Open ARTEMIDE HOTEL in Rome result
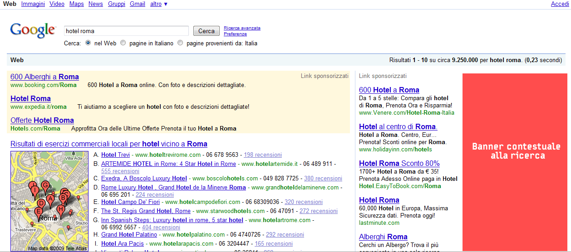Image resolution: width=571 pixels, height=252 pixels. pyautogui.click(x=168, y=164)
